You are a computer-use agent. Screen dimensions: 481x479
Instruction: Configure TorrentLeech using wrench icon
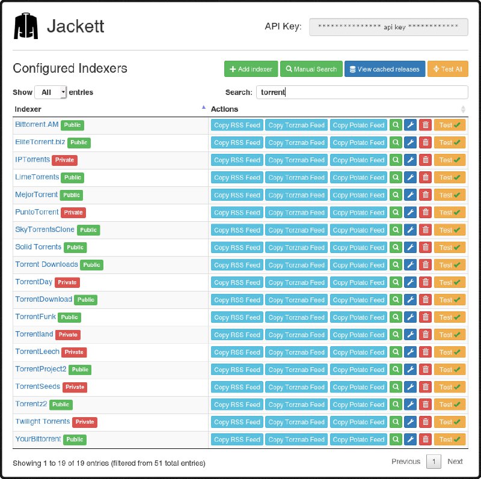coord(410,352)
